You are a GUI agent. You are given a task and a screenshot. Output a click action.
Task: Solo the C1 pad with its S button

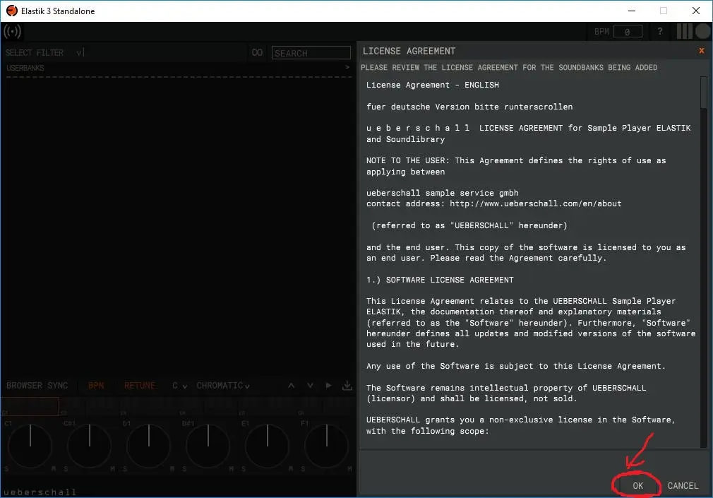[x=6, y=468]
